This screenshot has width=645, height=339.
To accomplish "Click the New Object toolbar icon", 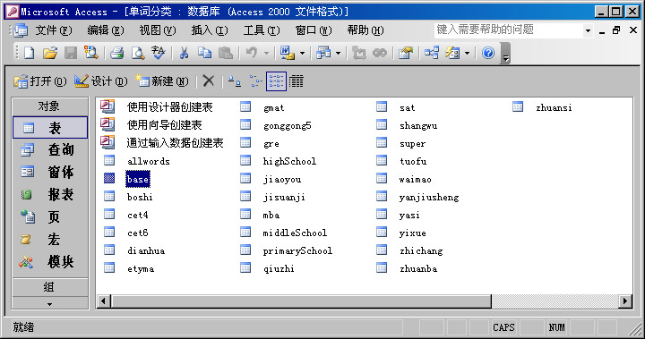I will 452,53.
